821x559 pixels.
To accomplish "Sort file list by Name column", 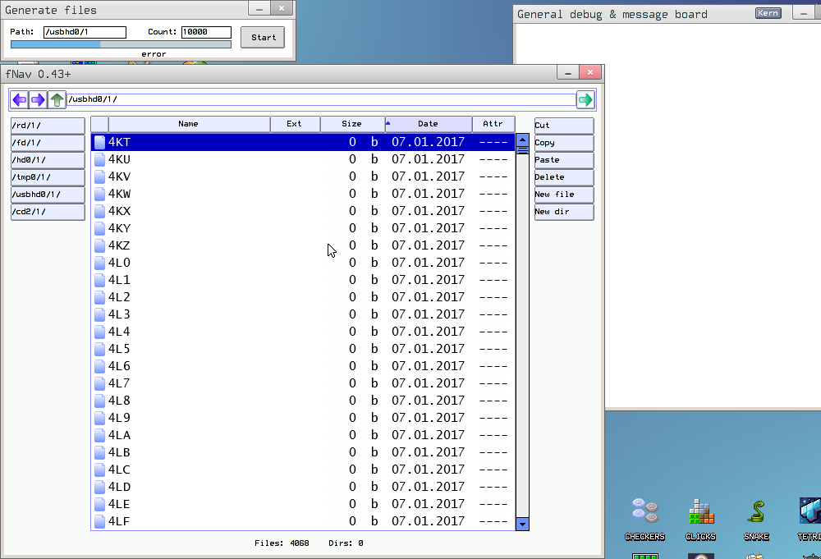I will [189, 124].
